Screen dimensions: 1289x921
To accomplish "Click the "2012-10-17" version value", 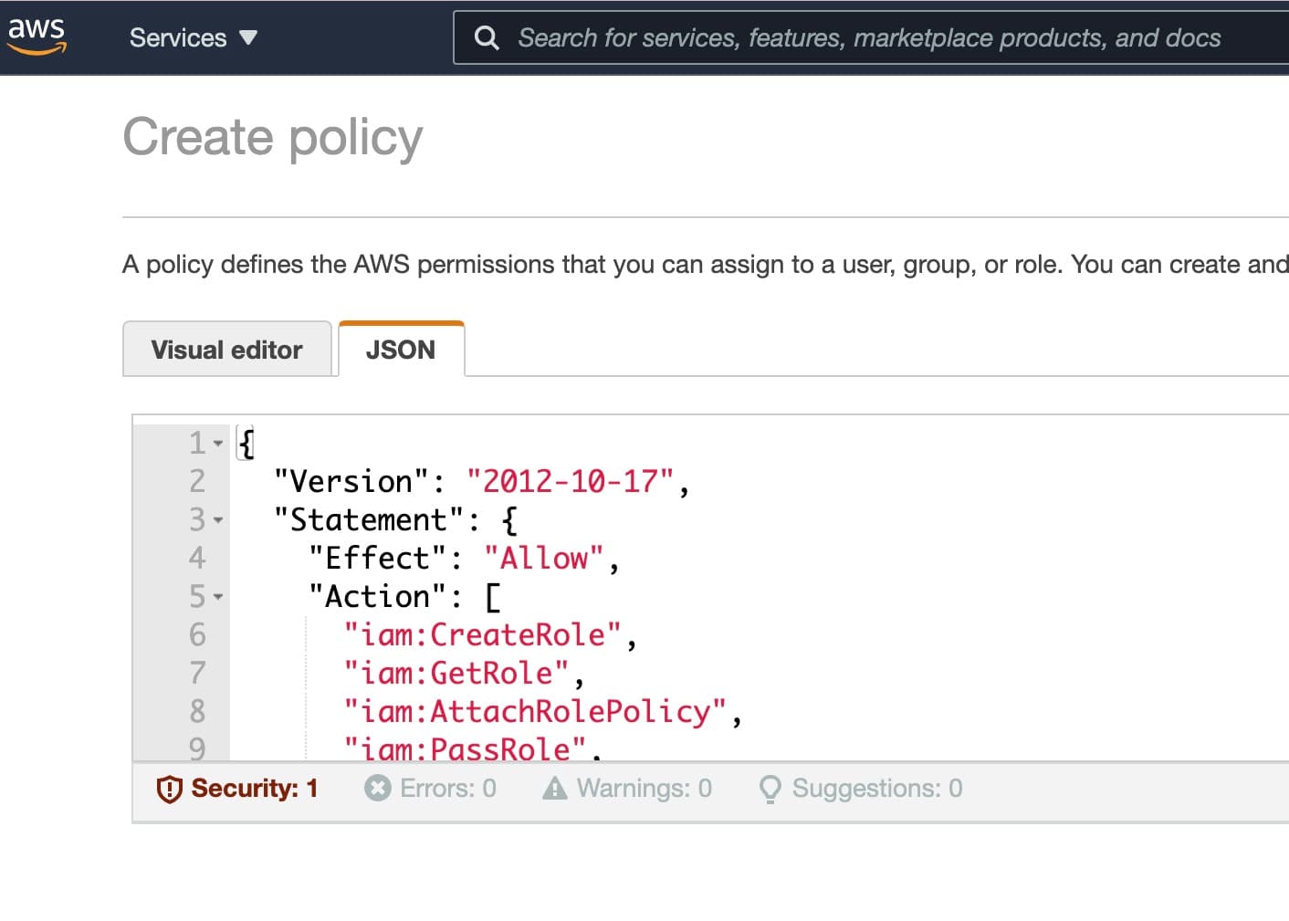I will [571, 481].
